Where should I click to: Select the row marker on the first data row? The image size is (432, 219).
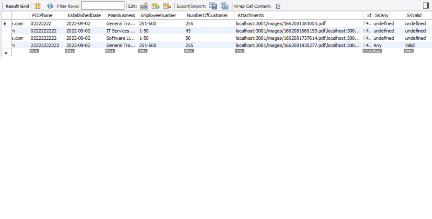(5, 23)
